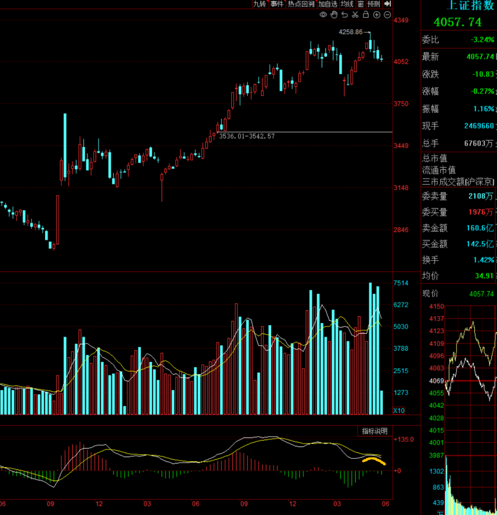Select the hand pan tool
The height and width of the screenshot is (515, 497).
[x=334, y=15]
